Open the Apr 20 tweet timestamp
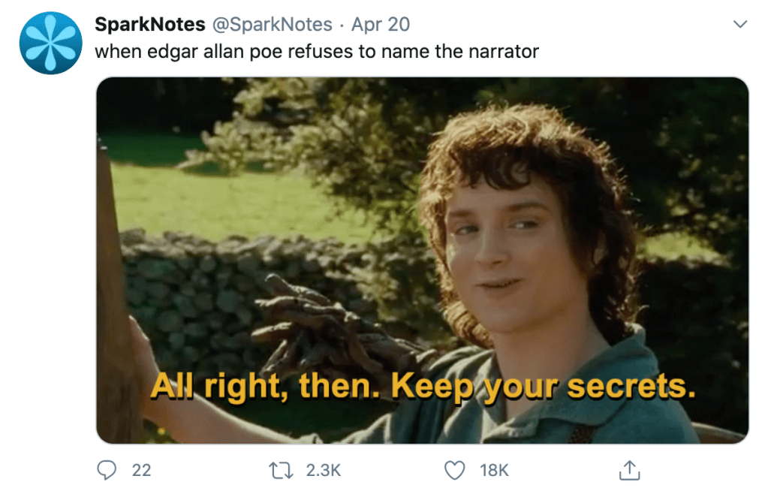This screenshot has height=494, width=768. 381,25
